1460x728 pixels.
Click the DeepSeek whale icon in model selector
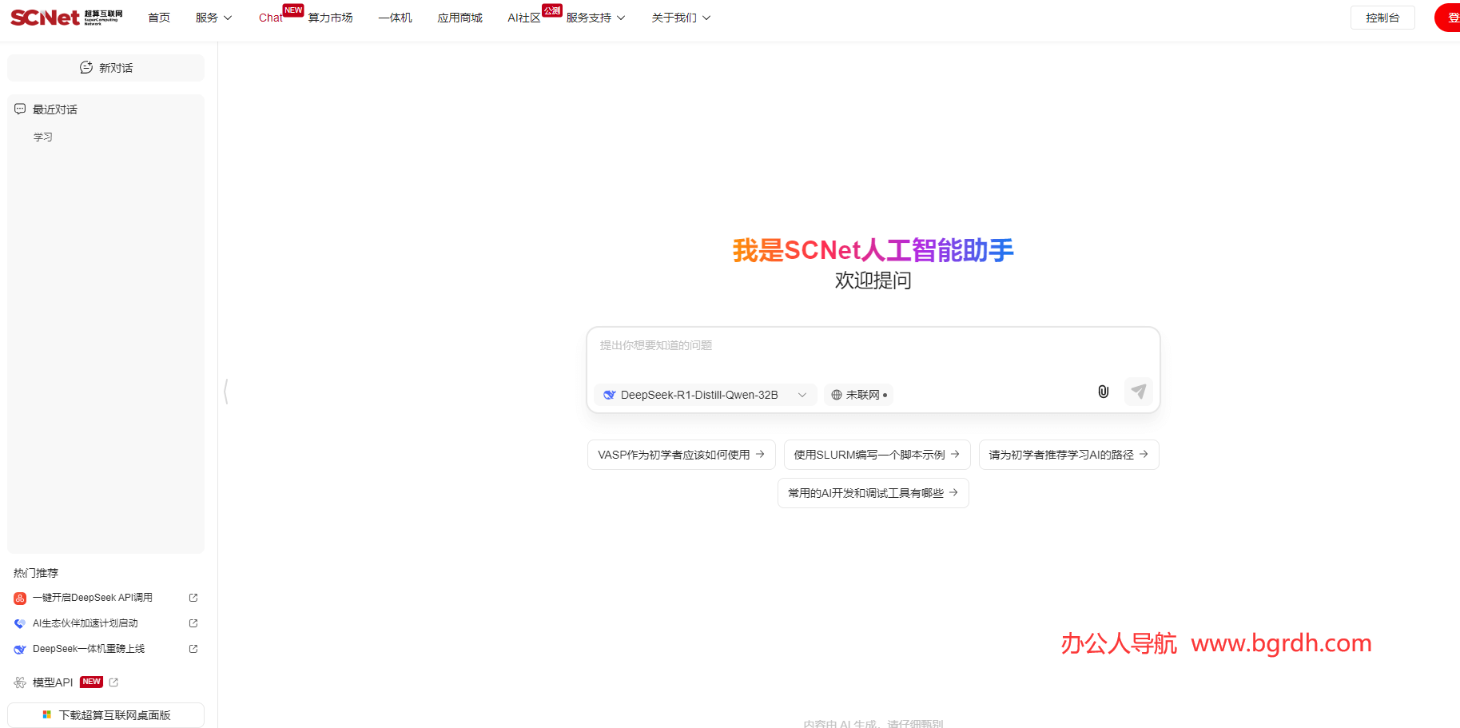[x=610, y=395]
